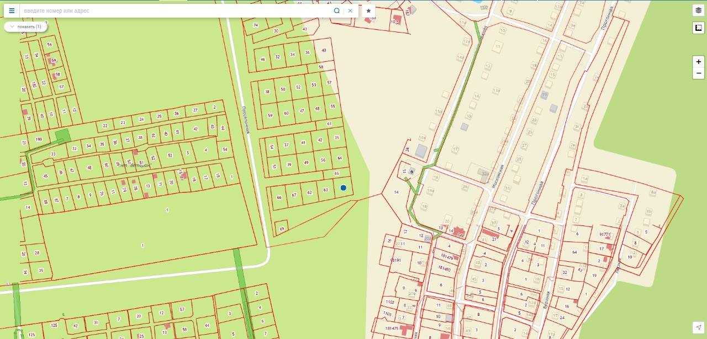
Task: Select parcel labeled "181479"
Action: click(x=447, y=258)
